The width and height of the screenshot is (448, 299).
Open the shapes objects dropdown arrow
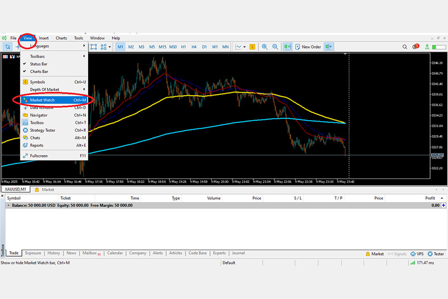(x=110, y=47)
